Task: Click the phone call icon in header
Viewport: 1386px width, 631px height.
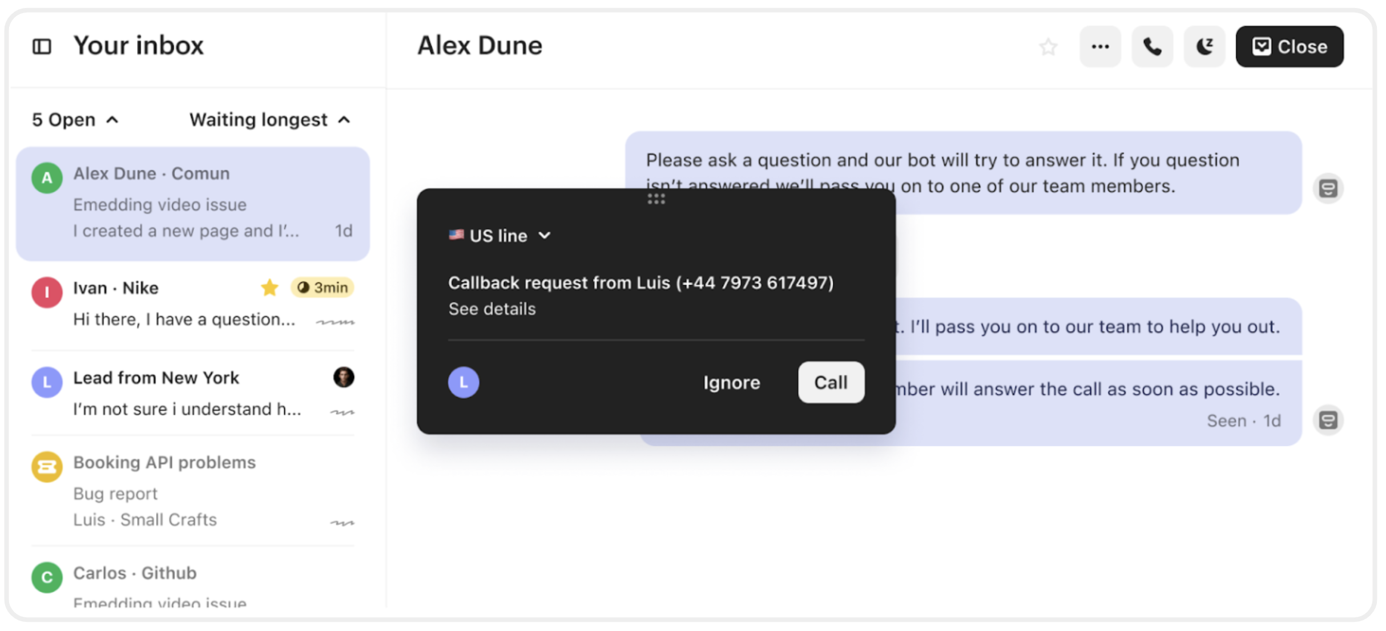Action: (1152, 47)
